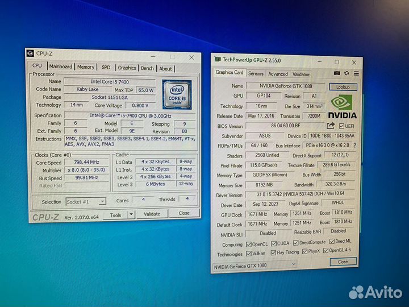Viewport: 409px width, 307px height.
Task: Toggle the OpenCL checkbox
Action: tap(249, 244)
